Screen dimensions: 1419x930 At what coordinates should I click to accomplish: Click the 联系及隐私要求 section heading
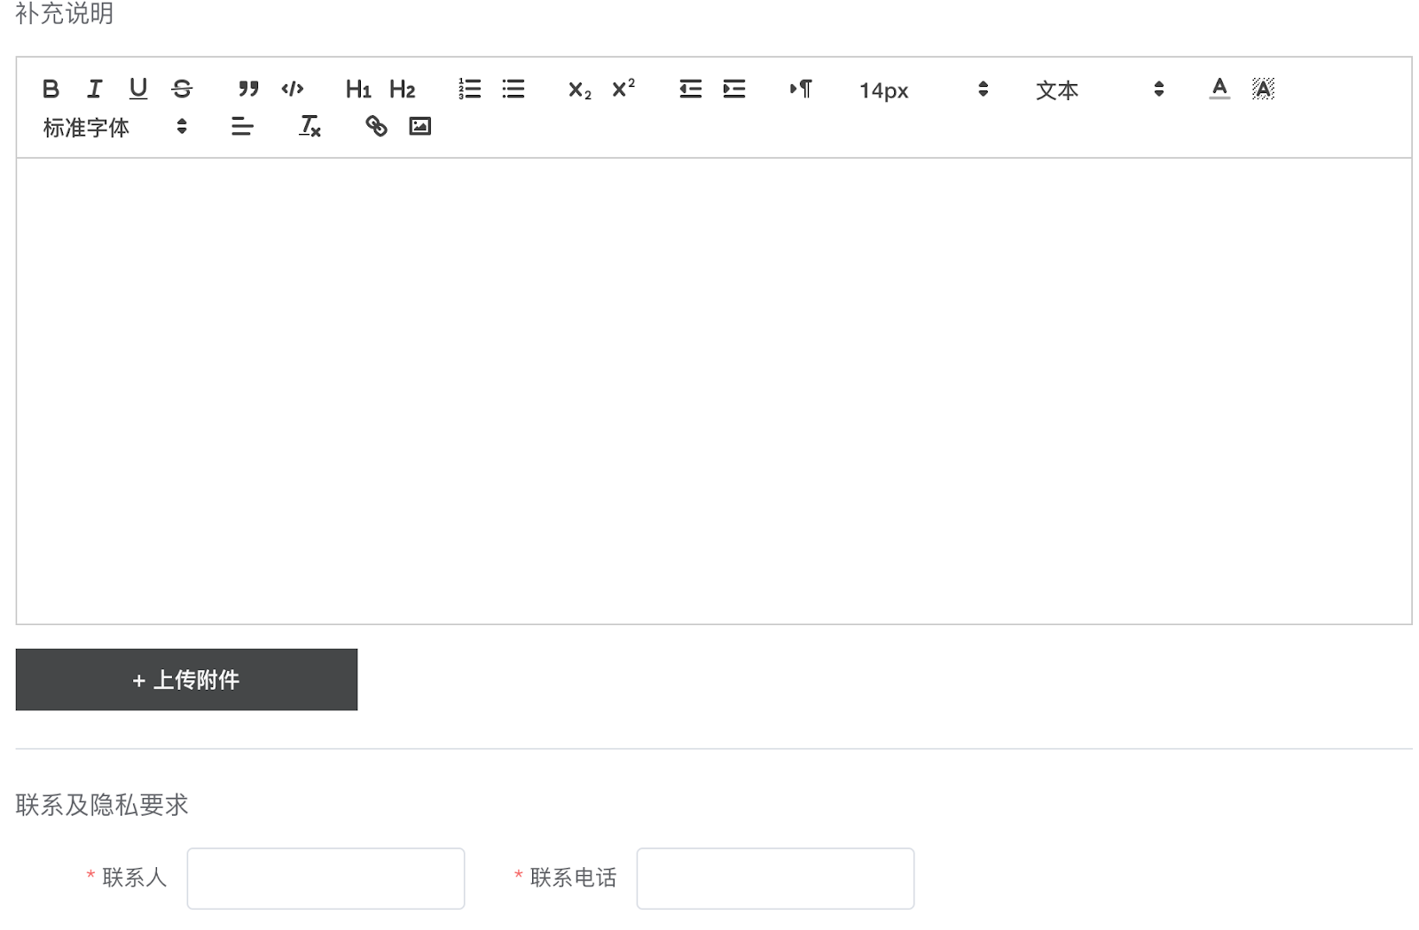pos(102,804)
